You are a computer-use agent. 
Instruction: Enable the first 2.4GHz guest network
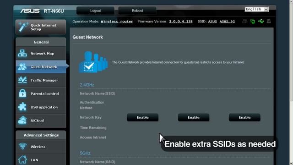142,117
